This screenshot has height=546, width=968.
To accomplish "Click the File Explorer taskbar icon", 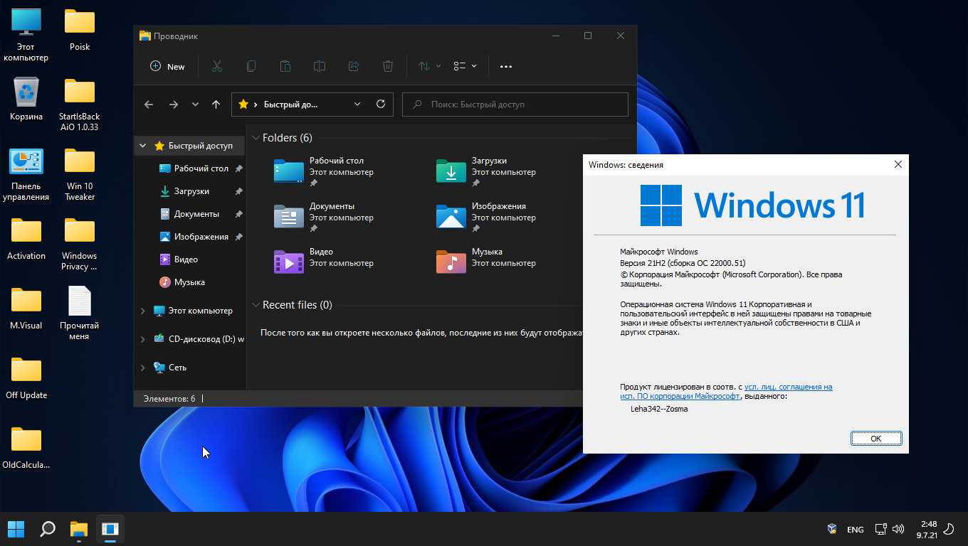I will [x=78, y=529].
